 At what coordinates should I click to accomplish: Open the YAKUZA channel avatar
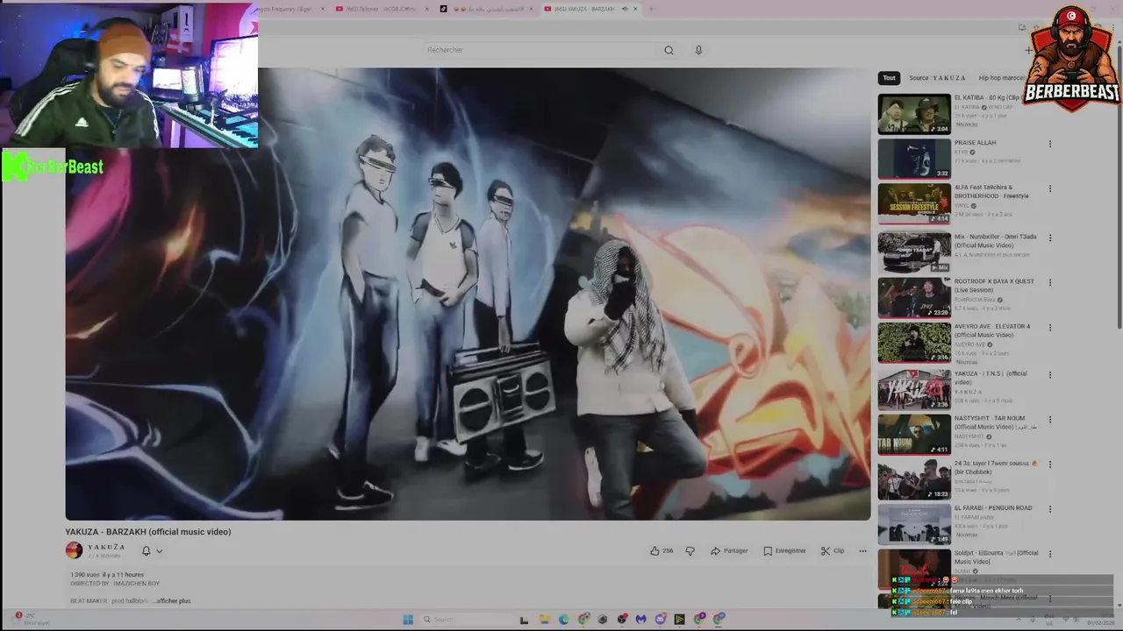pos(74,550)
